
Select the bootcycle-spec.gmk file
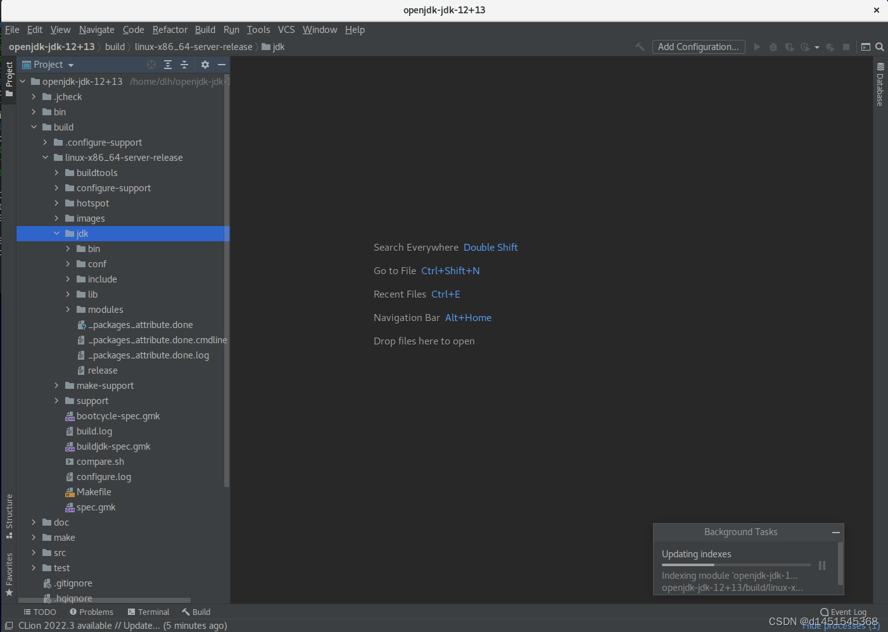(x=118, y=416)
